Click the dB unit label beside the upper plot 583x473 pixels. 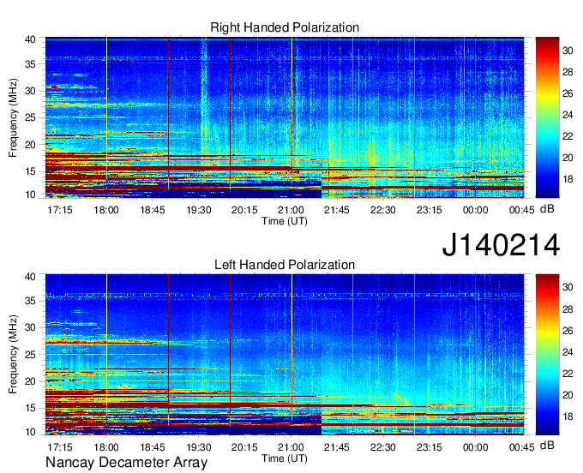point(547,209)
